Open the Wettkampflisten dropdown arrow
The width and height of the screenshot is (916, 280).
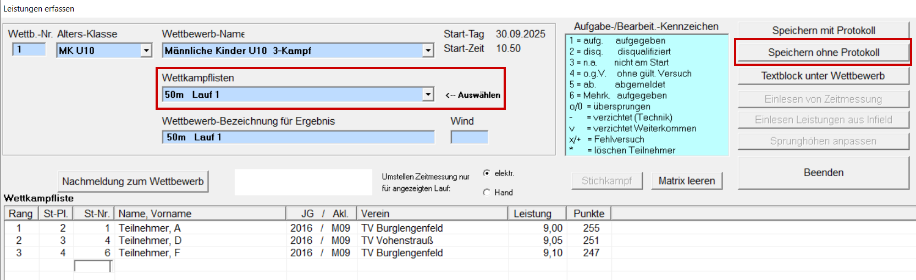[x=428, y=94]
